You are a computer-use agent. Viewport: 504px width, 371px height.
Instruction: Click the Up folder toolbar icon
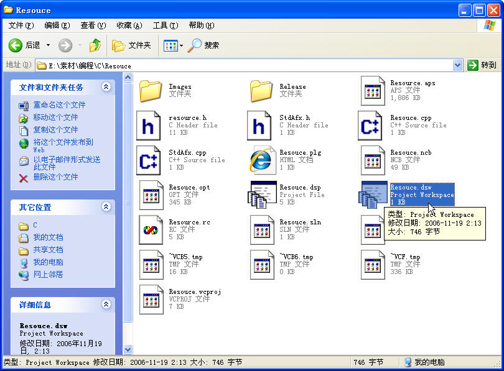[95, 45]
